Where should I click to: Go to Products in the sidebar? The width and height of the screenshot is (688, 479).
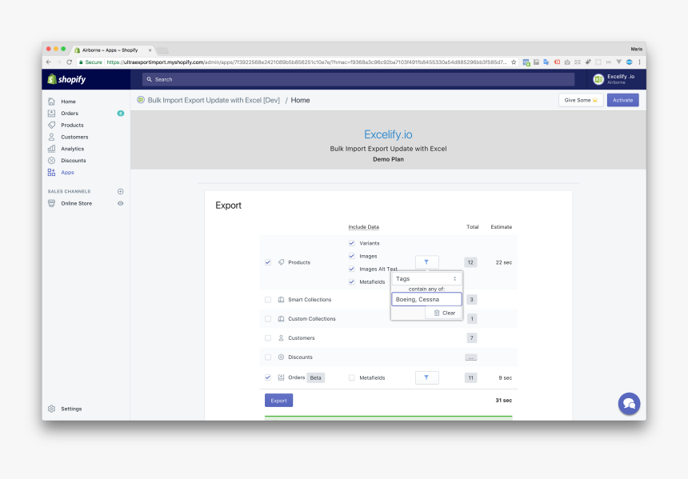coord(72,125)
